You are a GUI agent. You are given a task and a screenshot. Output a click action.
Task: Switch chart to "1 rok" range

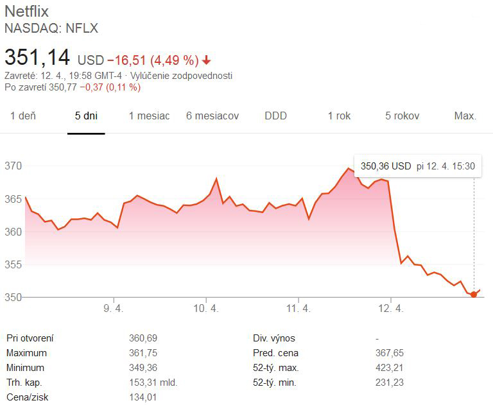tap(339, 116)
